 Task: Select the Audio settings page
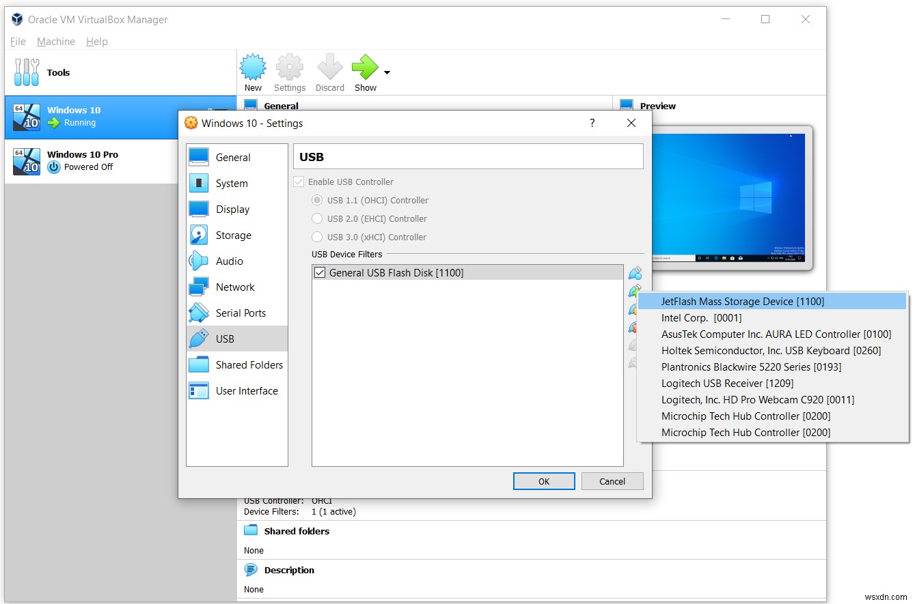click(229, 261)
